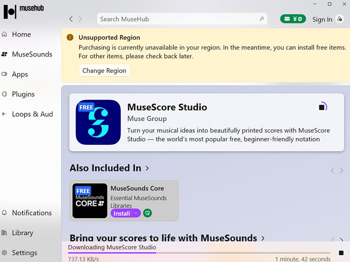
Task: Click the MuseScore Studio app icon
Action: [x=98, y=122]
